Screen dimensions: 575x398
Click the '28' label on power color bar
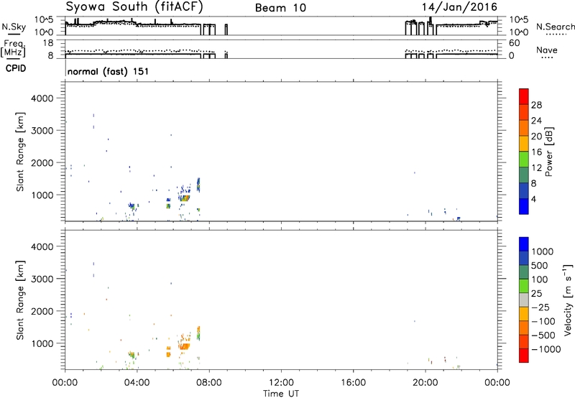pos(536,105)
